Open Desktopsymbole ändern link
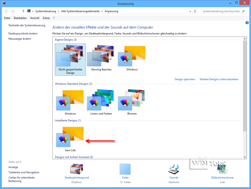The image size is (251, 189). click(23, 34)
